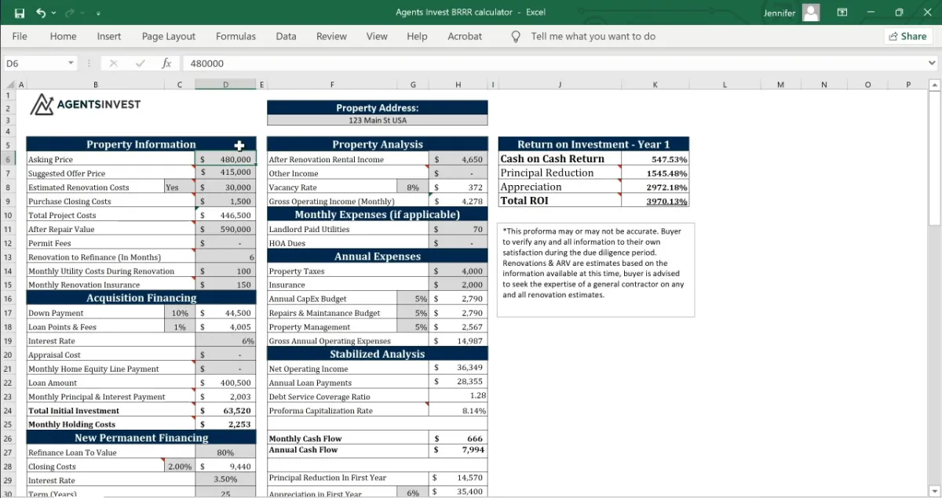Click the Total ROI 3970.13% cell
942x498 pixels.
point(655,201)
